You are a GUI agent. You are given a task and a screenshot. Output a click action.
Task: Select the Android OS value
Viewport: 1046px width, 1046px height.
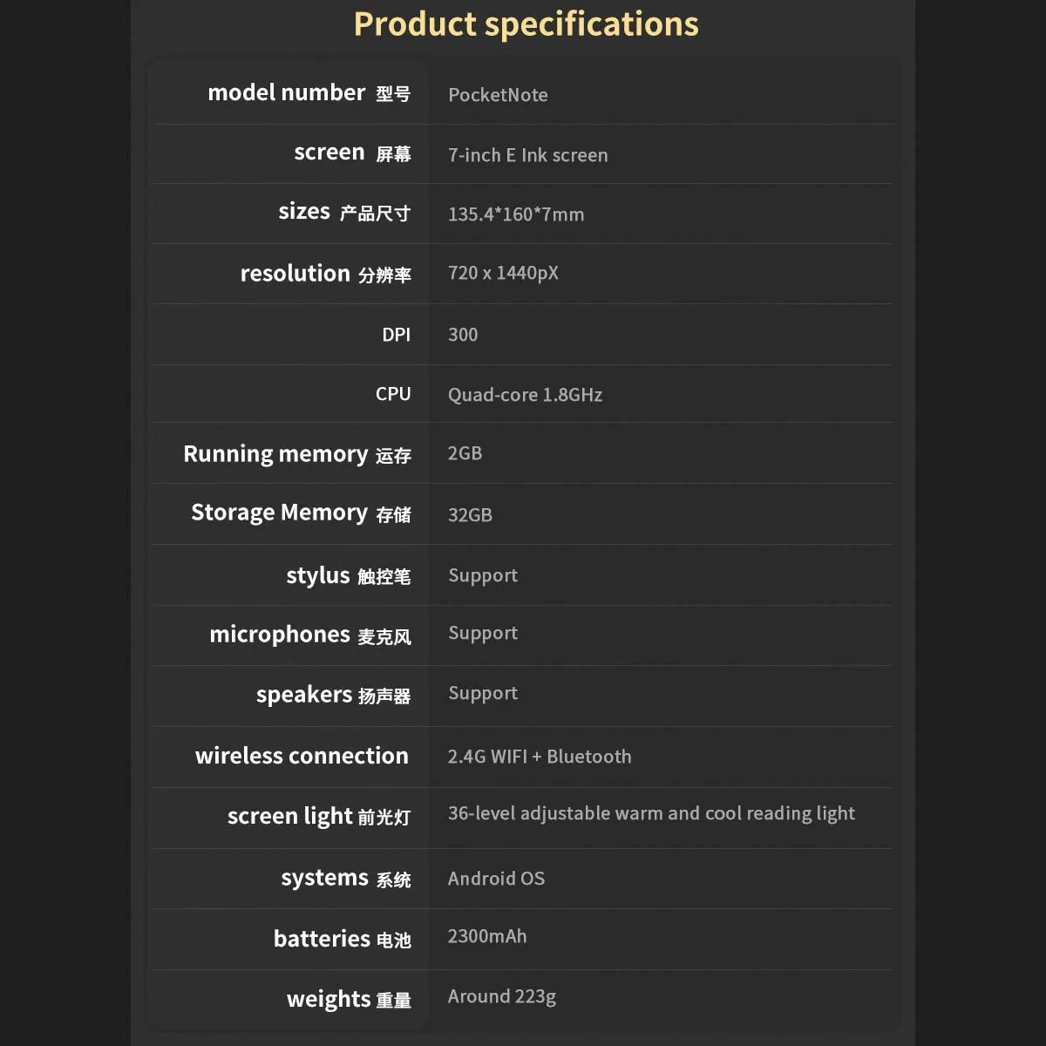coord(496,879)
